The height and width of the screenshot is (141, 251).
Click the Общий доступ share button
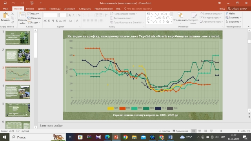click(238, 9)
